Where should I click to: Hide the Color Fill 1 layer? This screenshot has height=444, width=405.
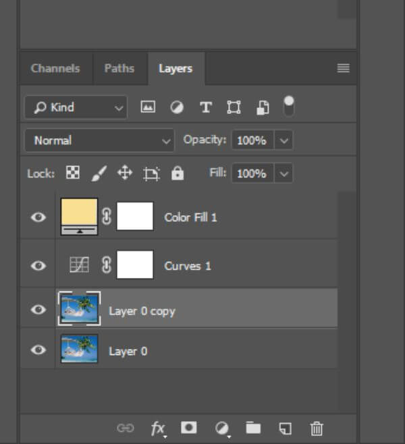click(38, 217)
